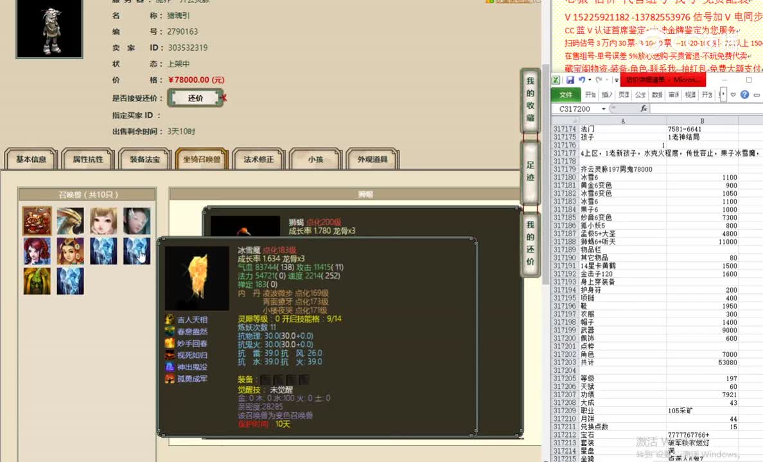Open the Undo history dropdown arrow
The width and height of the screenshot is (763, 462).
coord(588,80)
